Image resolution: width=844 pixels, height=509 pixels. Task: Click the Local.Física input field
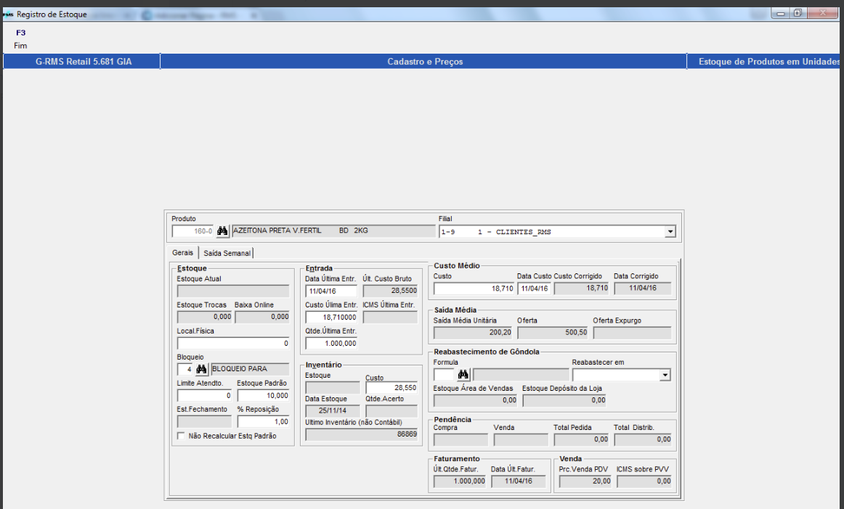[233, 343]
